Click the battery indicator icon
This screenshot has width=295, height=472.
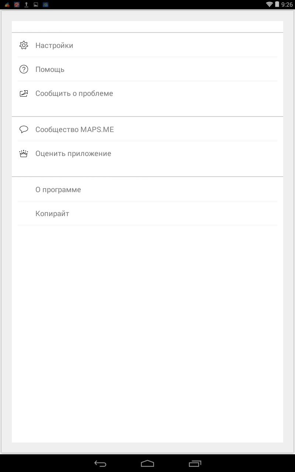[x=277, y=4]
